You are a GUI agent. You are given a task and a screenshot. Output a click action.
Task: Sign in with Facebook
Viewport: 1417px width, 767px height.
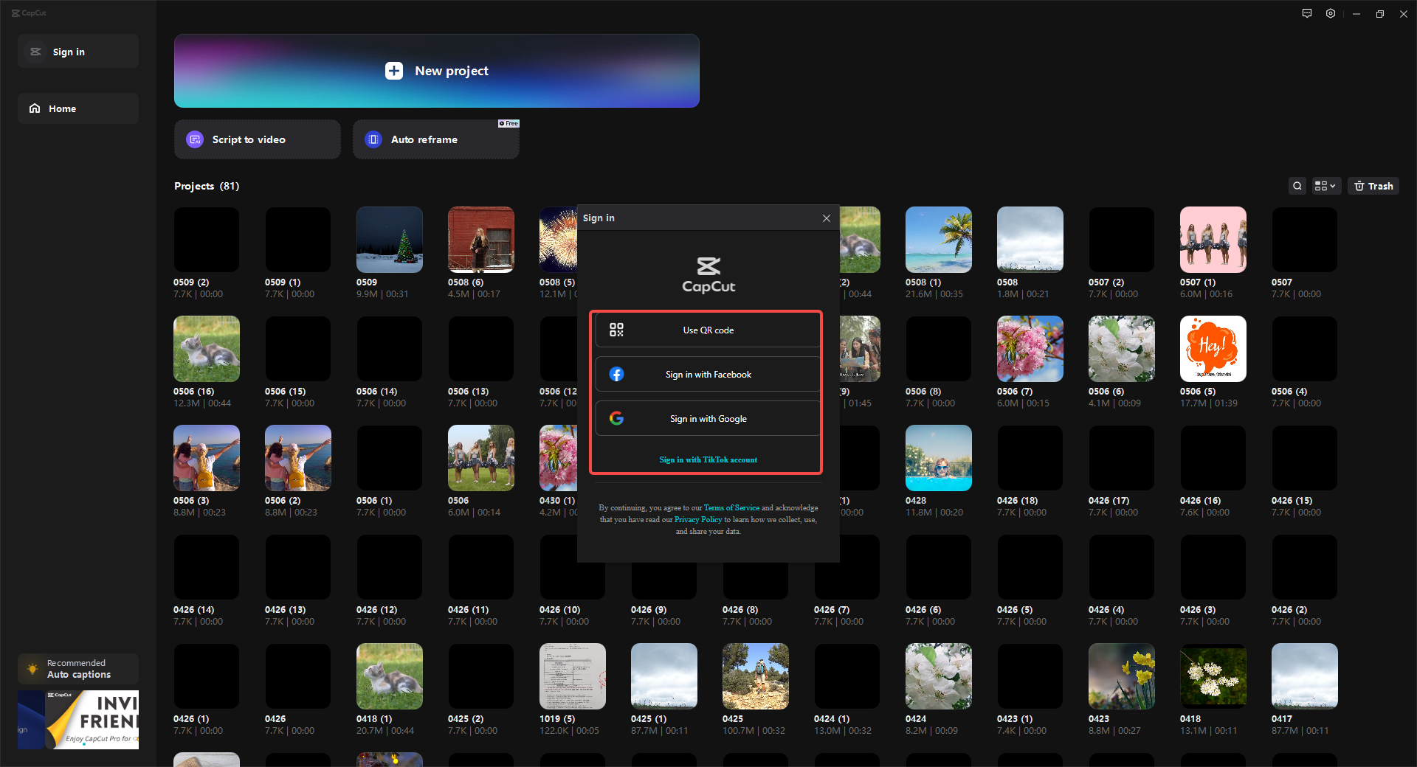[708, 375]
